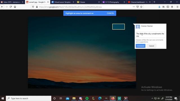Open Spotify from the taskbar
Viewport: 180px width, 101px height.
coord(87,98)
